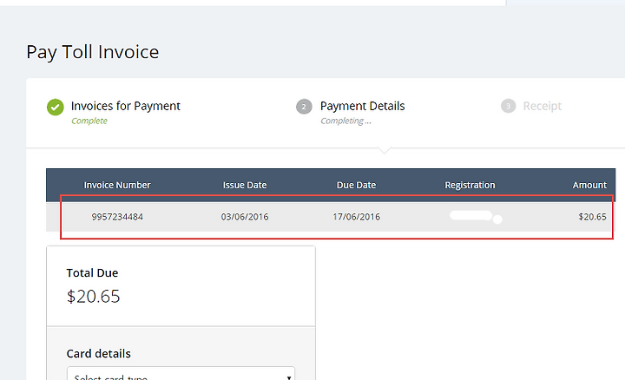Click the Total Due $20.65 value
The width and height of the screenshot is (625, 380).
pyautogui.click(x=93, y=297)
